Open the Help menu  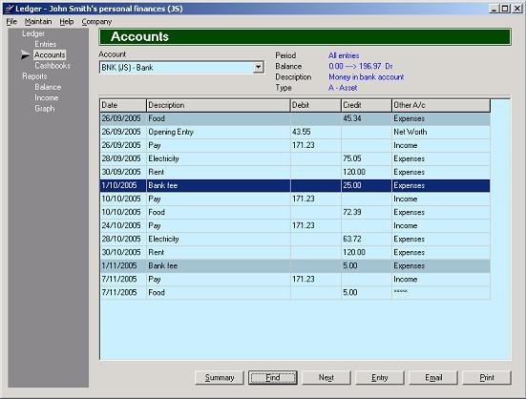[67, 22]
